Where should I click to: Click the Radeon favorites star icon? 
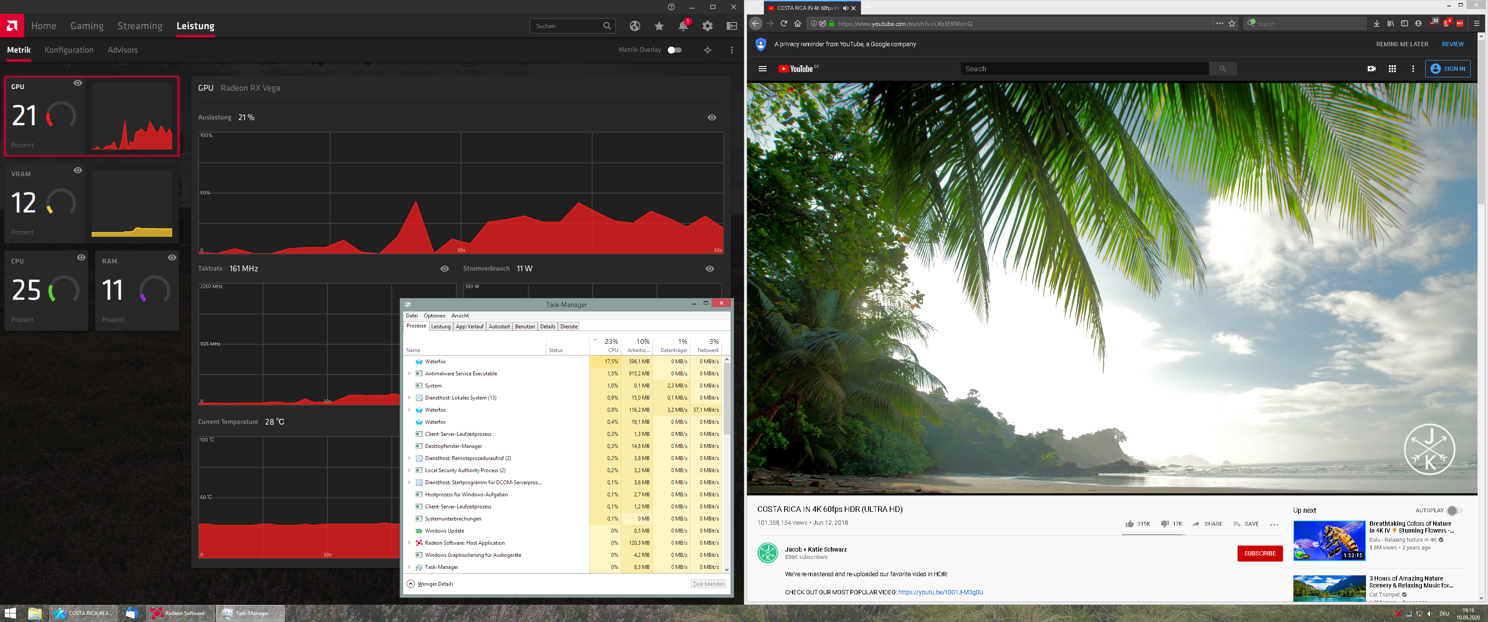(659, 26)
